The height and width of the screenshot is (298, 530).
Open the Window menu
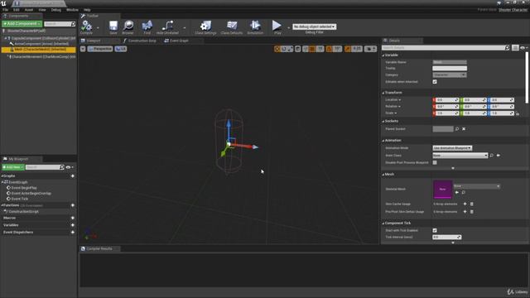72,10
